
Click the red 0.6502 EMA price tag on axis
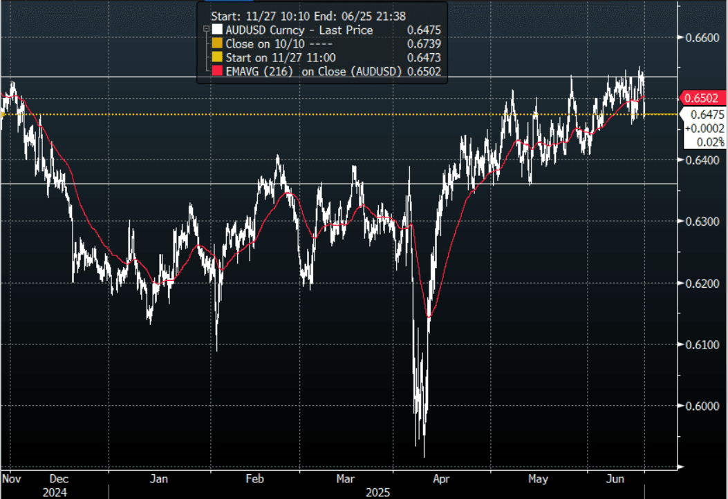(x=702, y=98)
